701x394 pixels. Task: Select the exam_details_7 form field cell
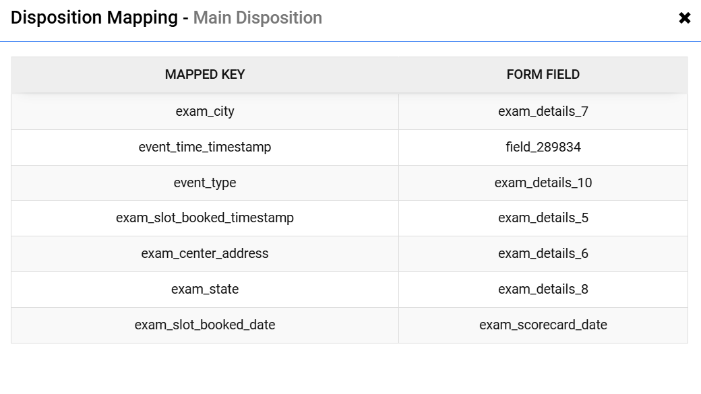543,111
